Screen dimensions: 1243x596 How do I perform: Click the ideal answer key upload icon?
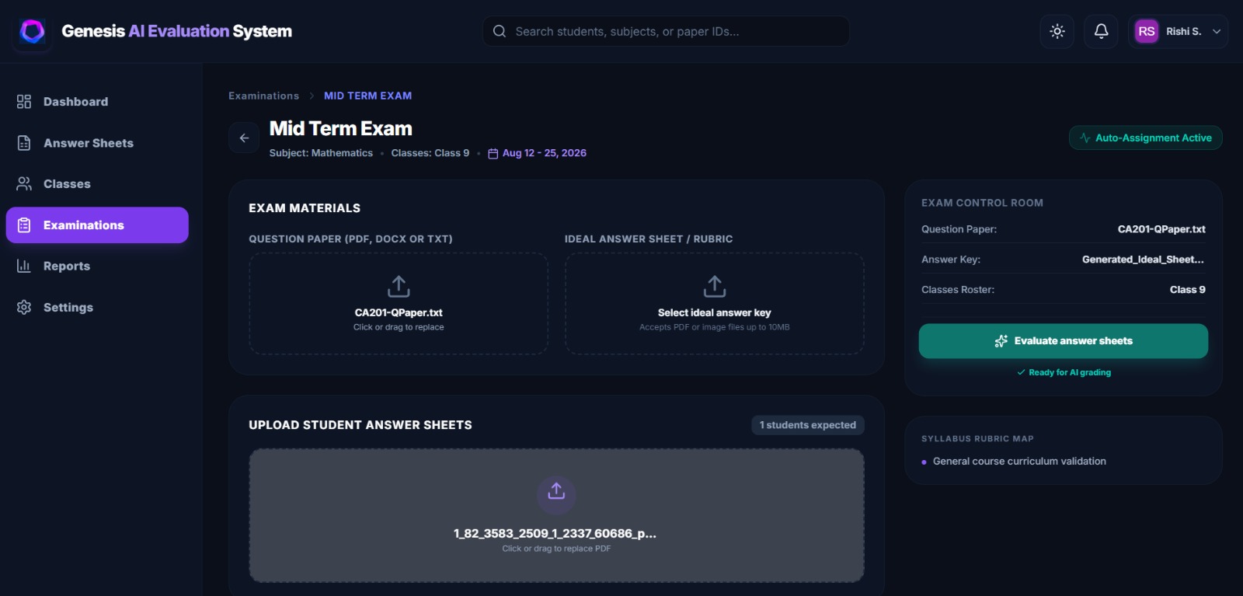coord(715,286)
